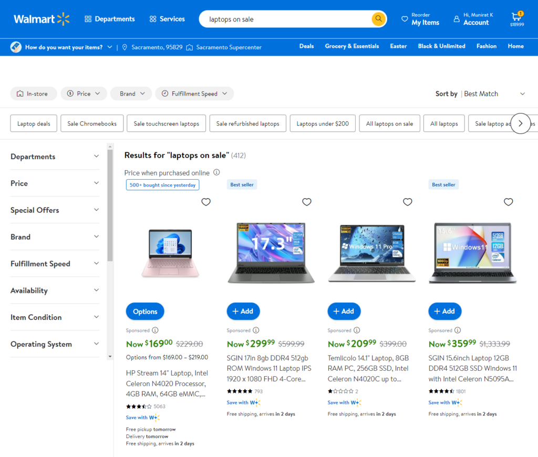The width and height of the screenshot is (538, 457).
Task: Expand the Brand sidebar section
Action: (x=55, y=237)
